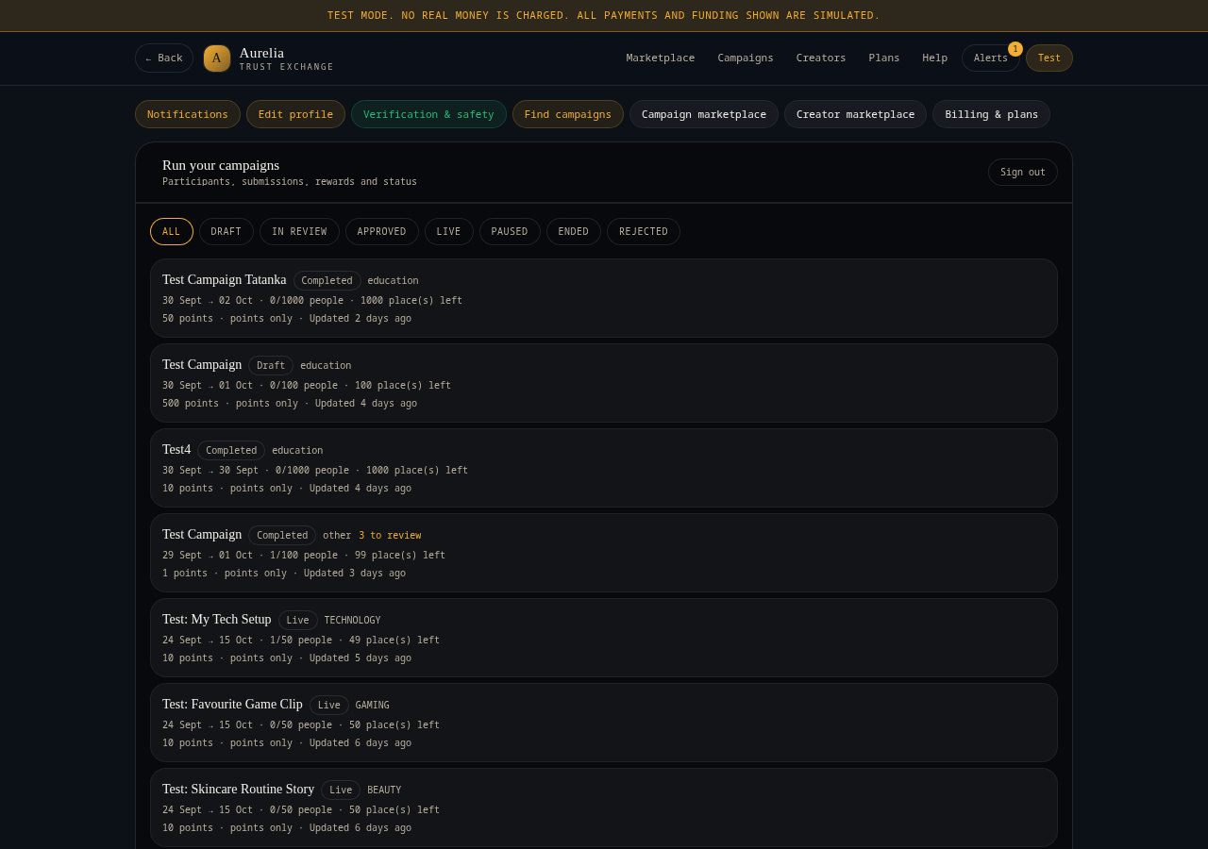This screenshot has width=1208, height=849.
Task: Click the "Run your campaigns" heading
Action: (x=221, y=165)
